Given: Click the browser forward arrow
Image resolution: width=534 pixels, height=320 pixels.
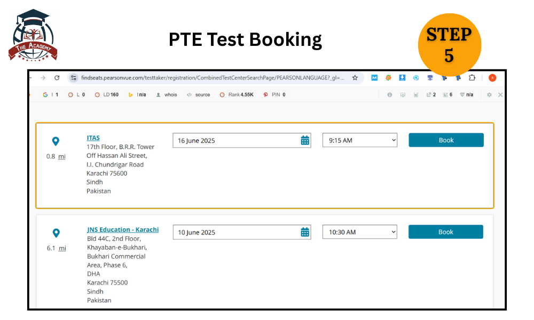Looking at the screenshot, I should coord(43,78).
